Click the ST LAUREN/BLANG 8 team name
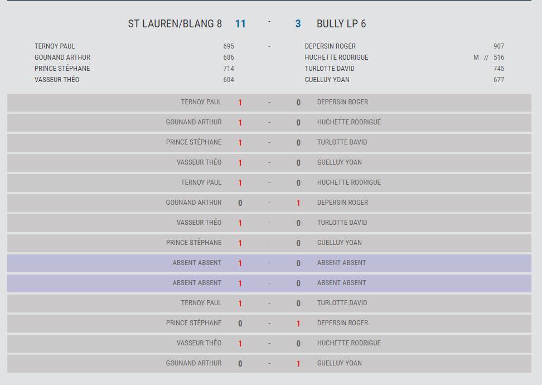This screenshot has width=542, height=385. tap(175, 23)
